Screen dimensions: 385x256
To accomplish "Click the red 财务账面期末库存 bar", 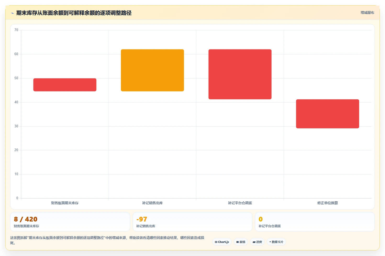I will [65, 85].
